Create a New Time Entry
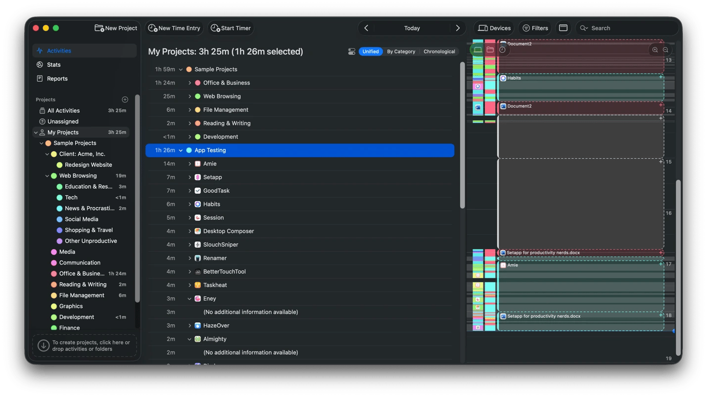The height and width of the screenshot is (397, 707). (175, 28)
